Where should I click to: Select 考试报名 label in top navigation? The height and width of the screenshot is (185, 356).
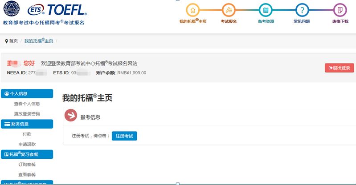click(229, 21)
